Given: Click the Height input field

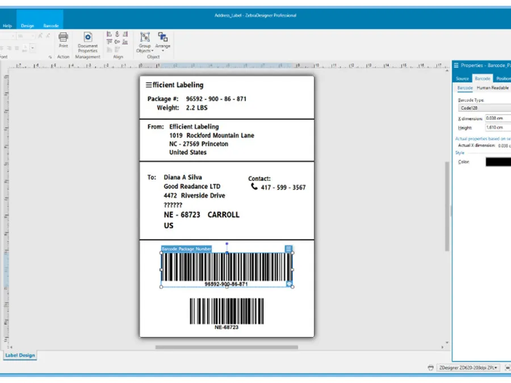Looking at the screenshot, I should pos(498,127).
